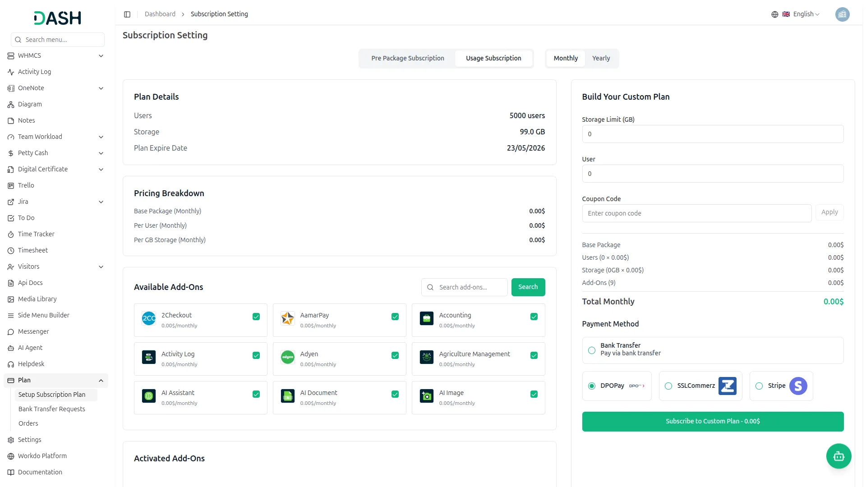Go to Dashboard breadcrumb link
Image resolution: width=866 pixels, height=487 pixels.
(x=160, y=14)
